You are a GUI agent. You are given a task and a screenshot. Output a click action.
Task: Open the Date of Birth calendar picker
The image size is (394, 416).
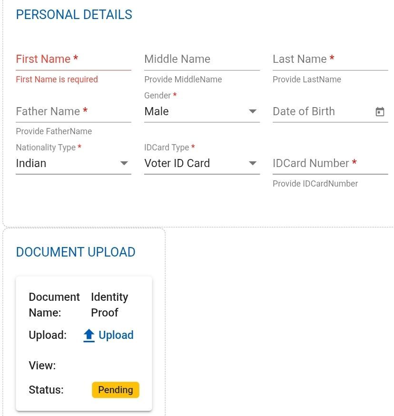pyautogui.click(x=379, y=111)
